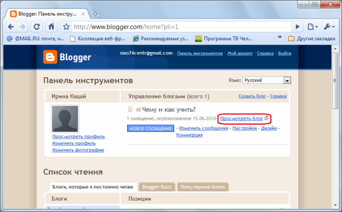Image resolution: width=342 pixels, height=212 pixels.
Task: Open the Мой аккаунт link
Action: coord(240,53)
